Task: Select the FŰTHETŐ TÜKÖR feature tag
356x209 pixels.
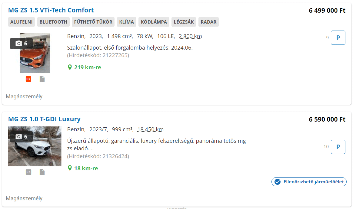Action: tap(93, 22)
